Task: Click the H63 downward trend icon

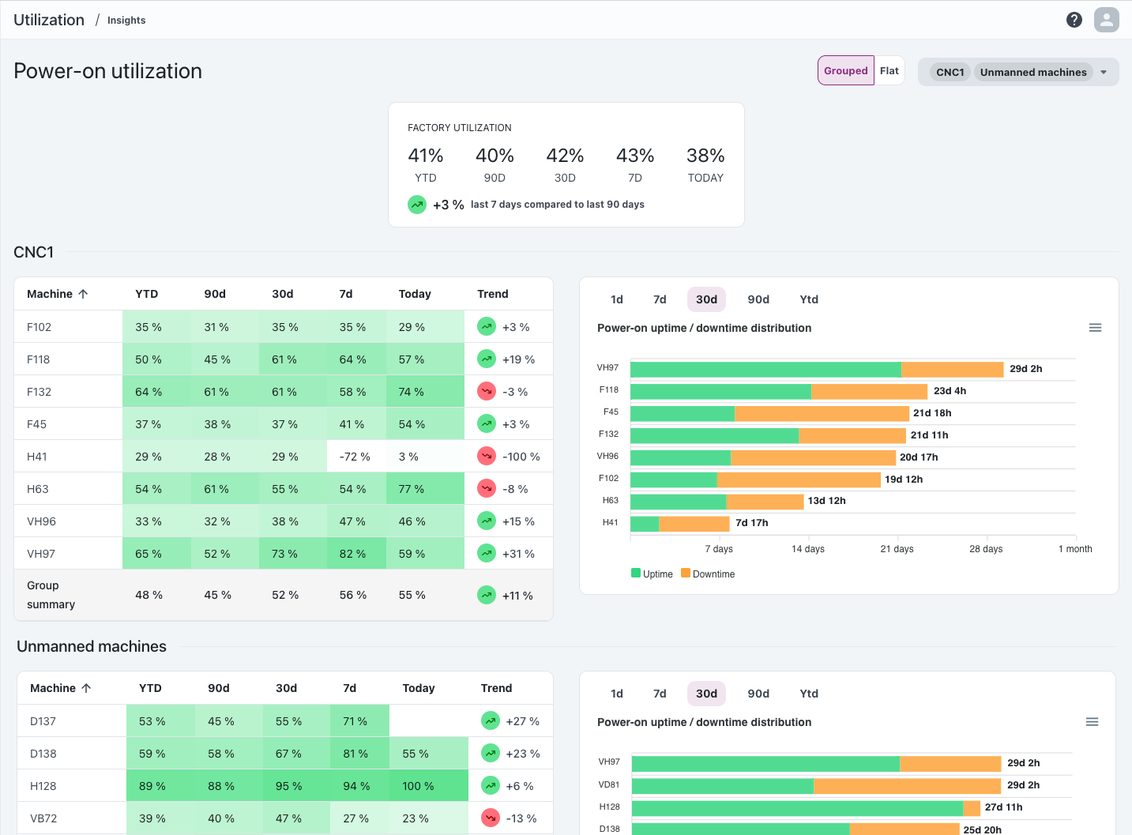Action: (x=487, y=488)
